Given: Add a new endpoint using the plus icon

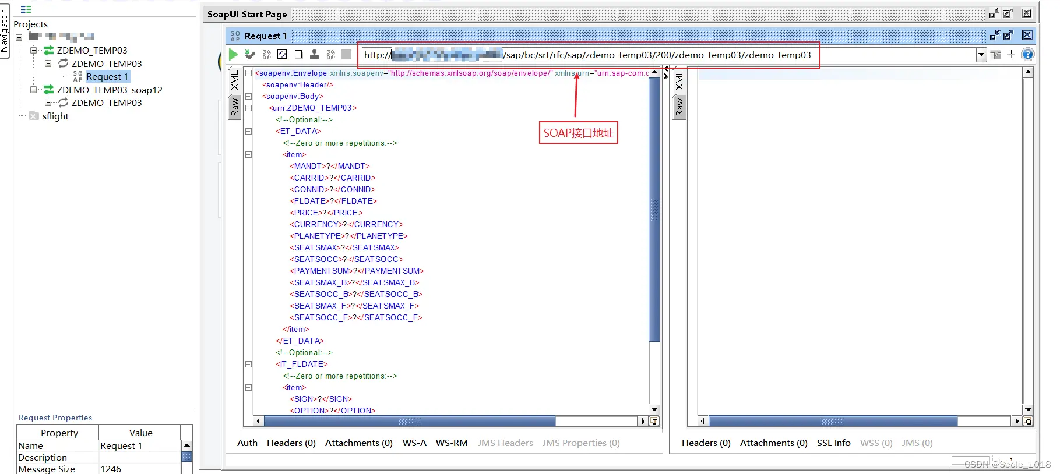Looking at the screenshot, I should (x=1011, y=55).
